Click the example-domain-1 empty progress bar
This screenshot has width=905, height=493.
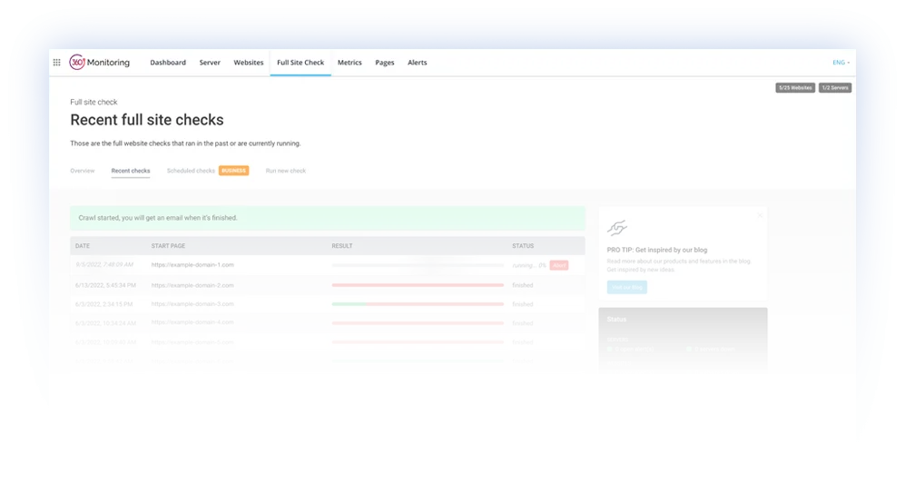418,265
